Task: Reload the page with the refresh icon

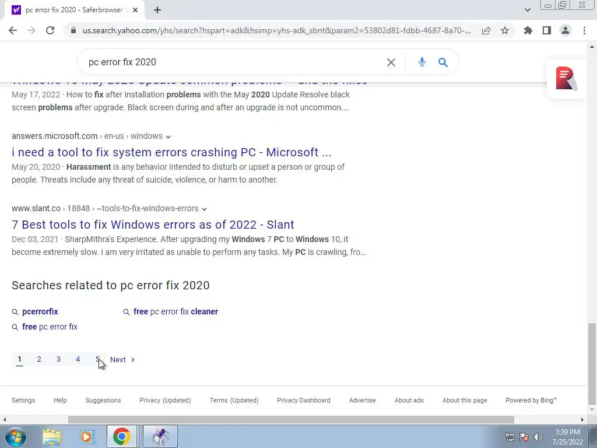Action: click(50, 30)
